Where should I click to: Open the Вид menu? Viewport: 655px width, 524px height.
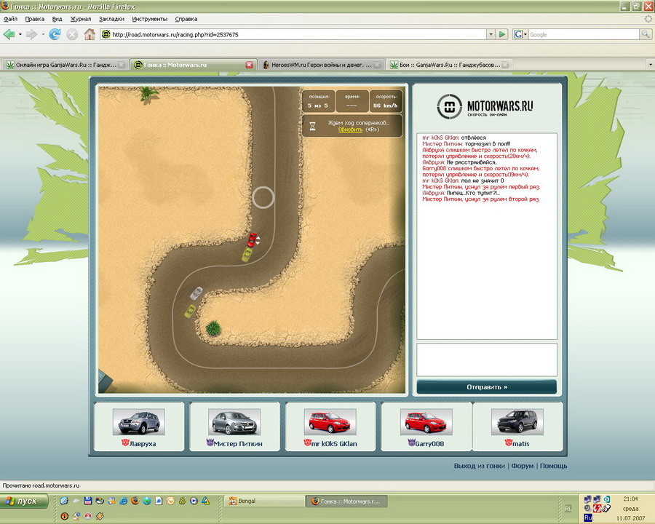coord(57,19)
